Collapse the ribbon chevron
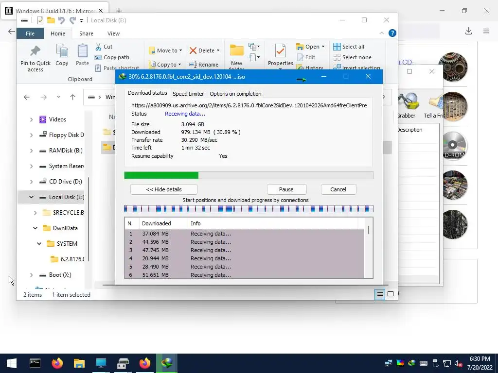The image size is (498, 373). click(382, 33)
